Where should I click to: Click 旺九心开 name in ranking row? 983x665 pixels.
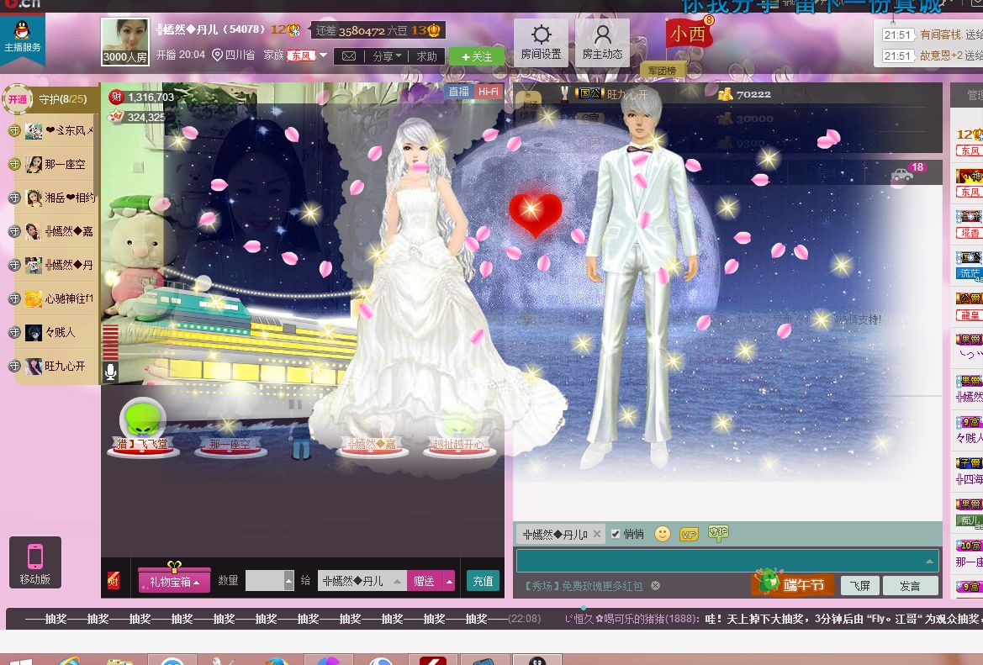627,94
